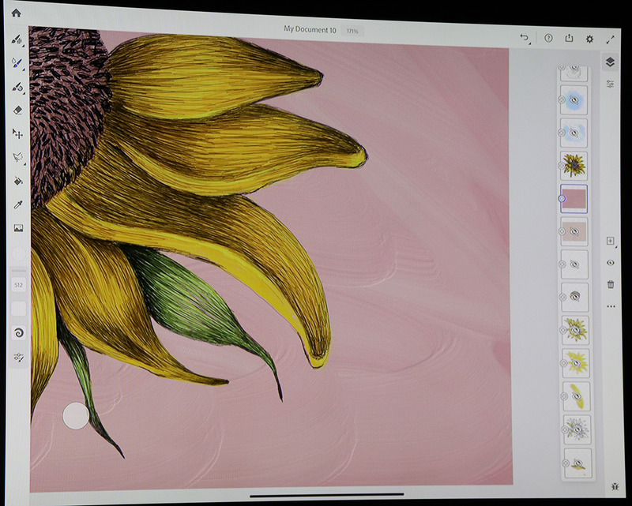Toggle visibility of selected layer

pyautogui.click(x=610, y=263)
